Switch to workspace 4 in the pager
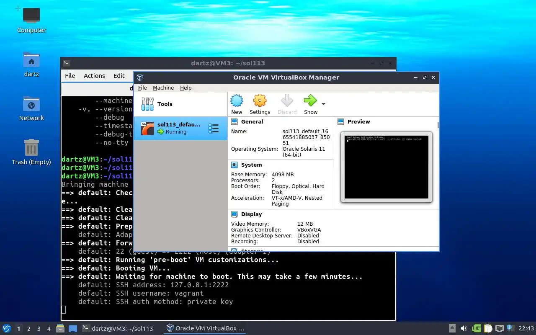 tap(49, 329)
